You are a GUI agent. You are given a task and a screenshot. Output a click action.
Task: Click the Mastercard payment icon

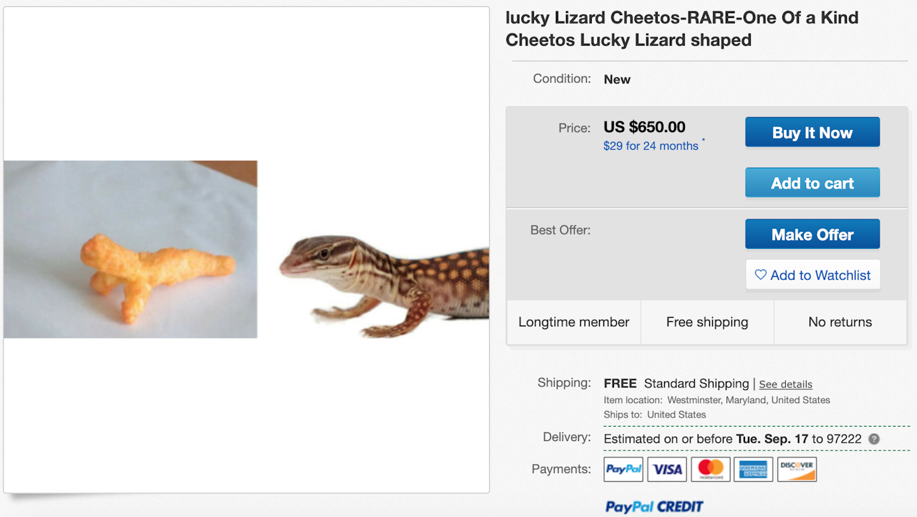(711, 469)
